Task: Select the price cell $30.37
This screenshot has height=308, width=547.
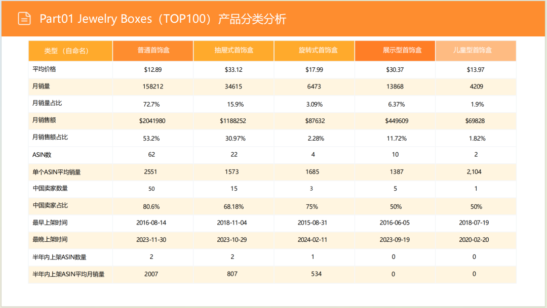Action: (x=395, y=70)
